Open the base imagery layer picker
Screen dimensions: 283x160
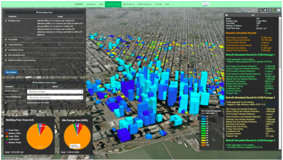[275, 10]
